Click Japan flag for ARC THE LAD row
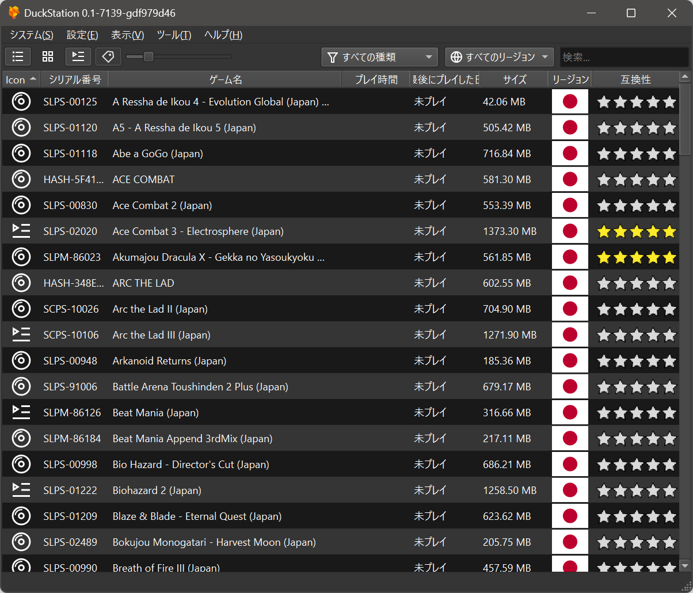The height and width of the screenshot is (593, 693). click(570, 283)
